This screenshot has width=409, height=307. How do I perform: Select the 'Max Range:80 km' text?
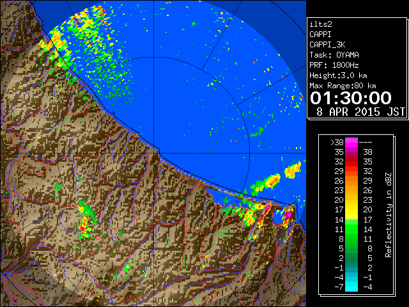pos(343,86)
